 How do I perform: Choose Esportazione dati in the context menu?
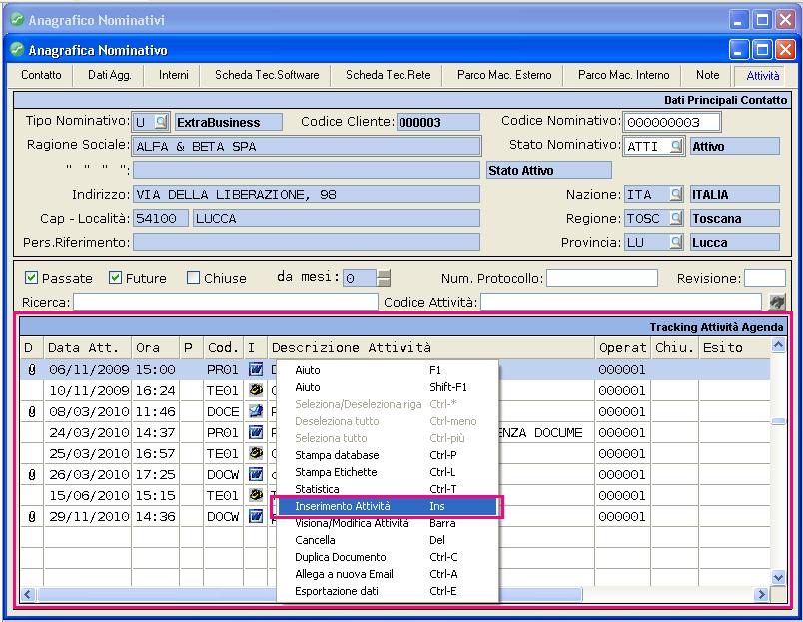pos(388,591)
